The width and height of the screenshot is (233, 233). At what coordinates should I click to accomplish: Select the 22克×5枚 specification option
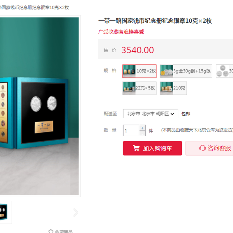point(140,88)
